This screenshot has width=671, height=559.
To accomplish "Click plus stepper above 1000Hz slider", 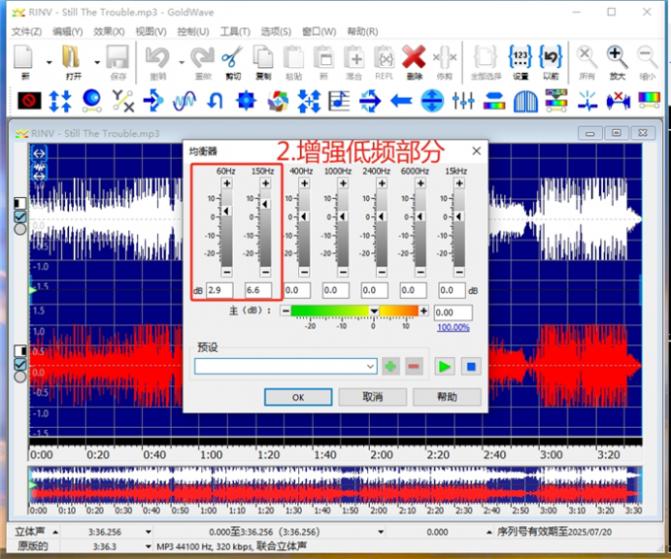I will click(x=343, y=183).
